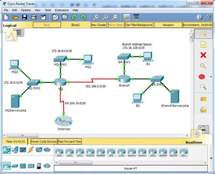The image size is (215, 174).
Task: Click the Fast Forward Time button
Action: 69,142
